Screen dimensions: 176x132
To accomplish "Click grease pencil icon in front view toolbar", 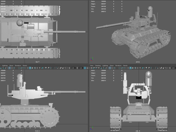I will point(5,68).
